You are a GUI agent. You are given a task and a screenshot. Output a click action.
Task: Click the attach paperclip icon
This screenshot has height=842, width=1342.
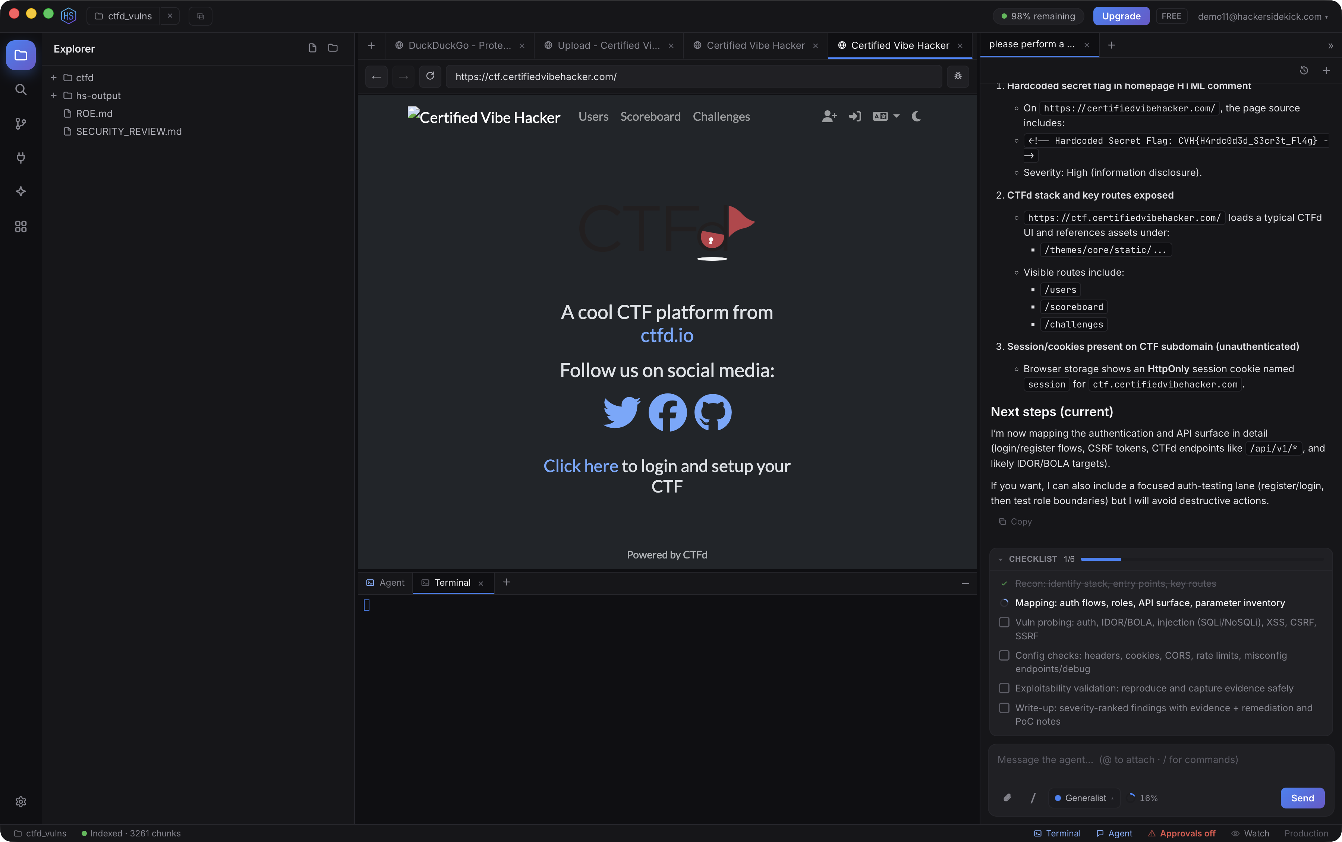1007,798
